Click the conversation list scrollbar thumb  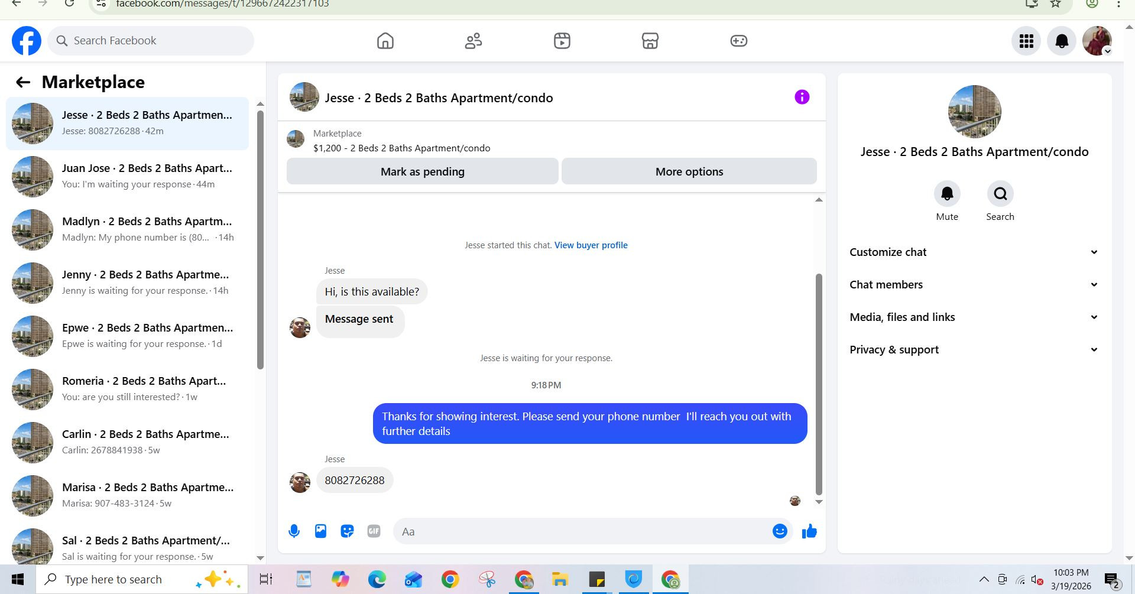point(260,239)
